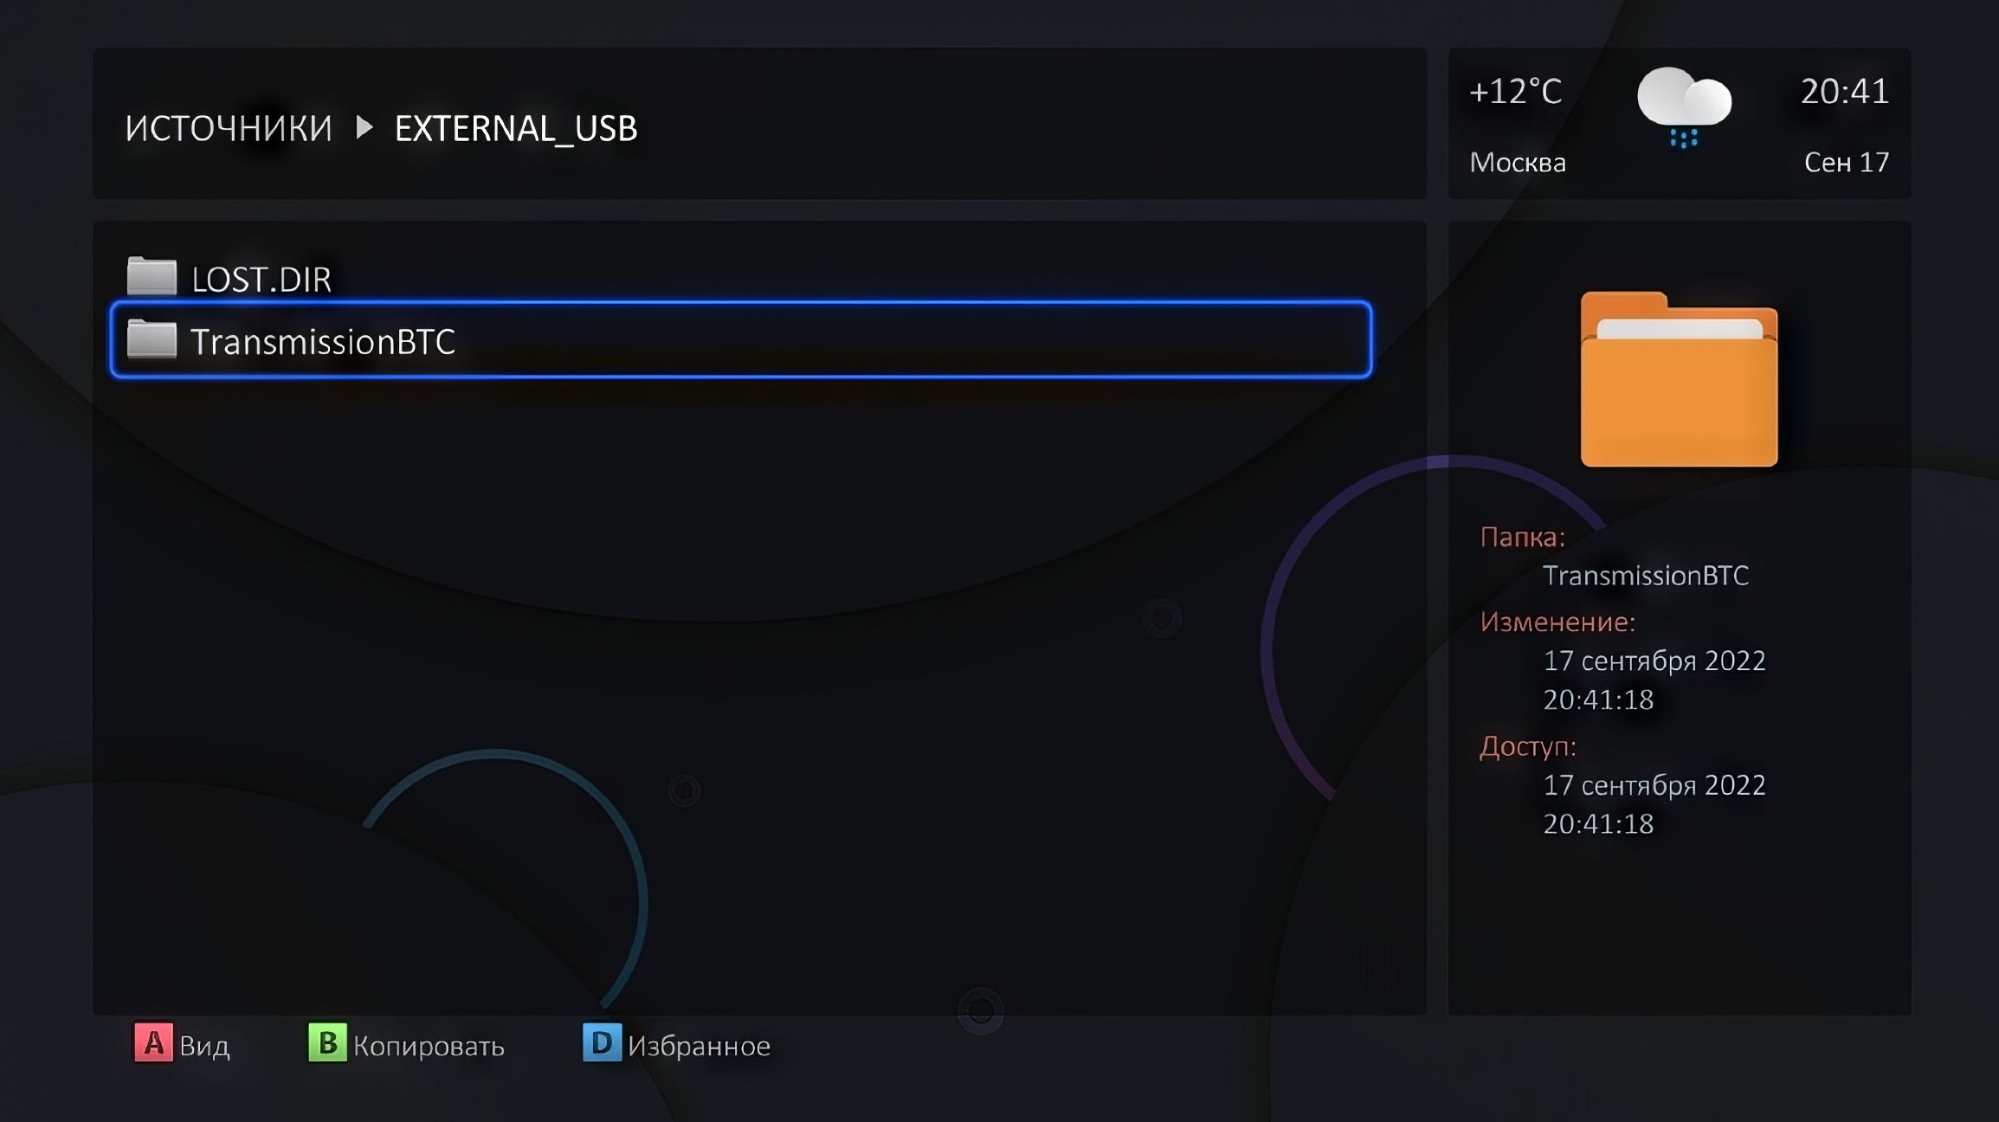The width and height of the screenshot is (1999, 1122).
Task: Go back to ИСТОЧНИКИ in breadcrumb
Action: tap(229, 128)
